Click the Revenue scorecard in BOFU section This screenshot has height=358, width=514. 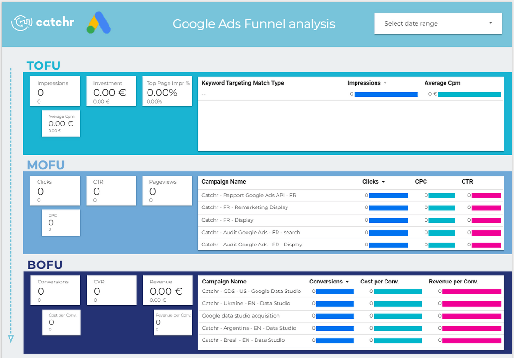pos(167,290)
